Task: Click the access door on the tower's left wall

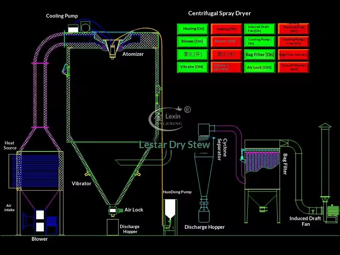Action: [66, 70]
